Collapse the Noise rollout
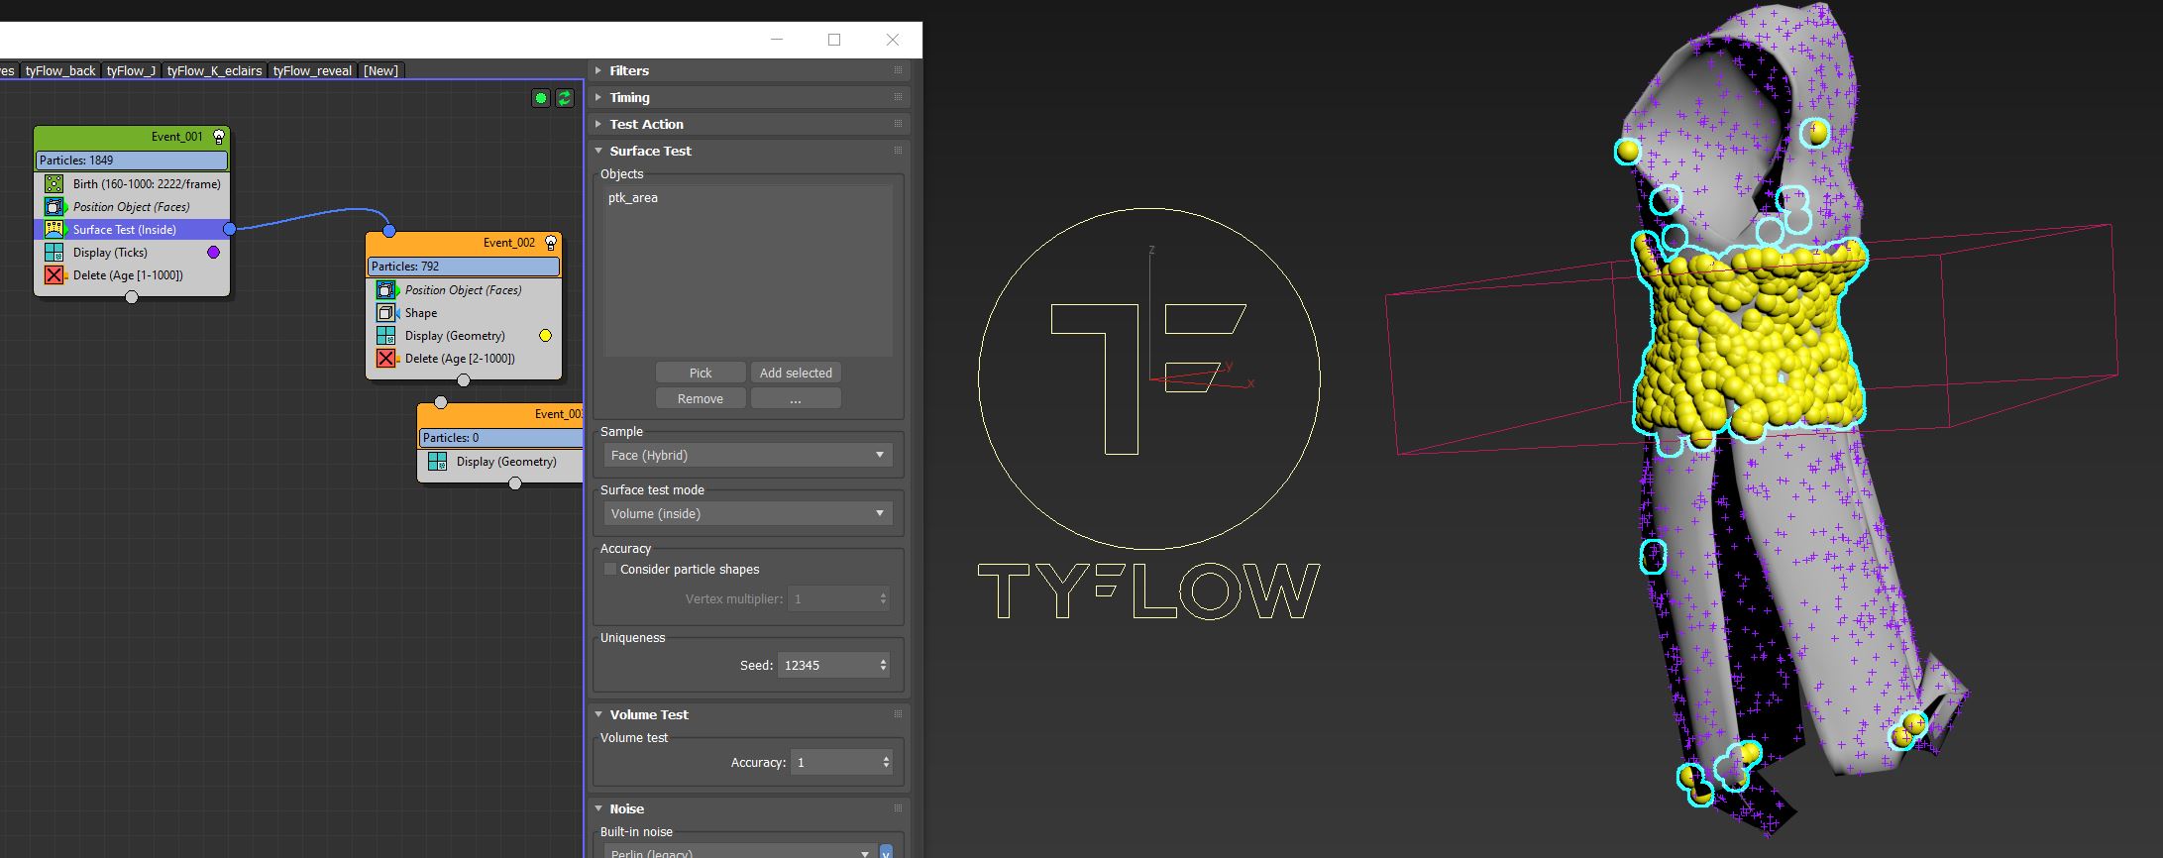Screen dimensions: 2163x858 [x=598, y=808]
